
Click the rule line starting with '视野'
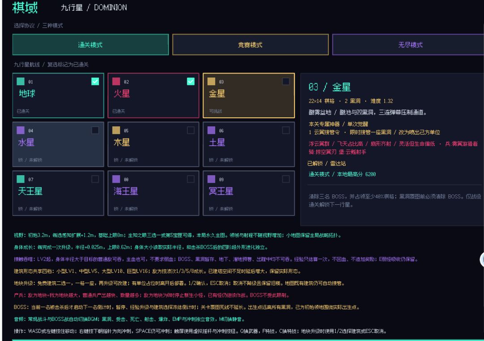pos(178,235)
